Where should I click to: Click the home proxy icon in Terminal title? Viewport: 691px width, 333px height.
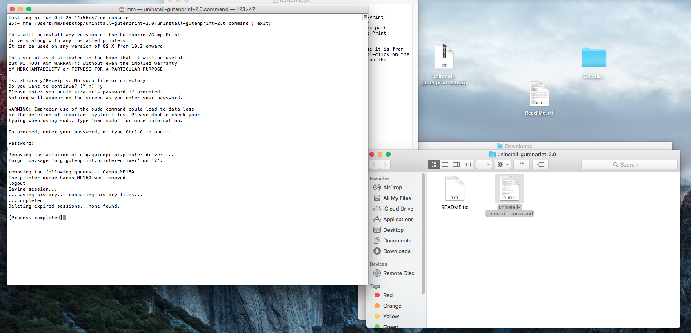[x=121, y=9]
